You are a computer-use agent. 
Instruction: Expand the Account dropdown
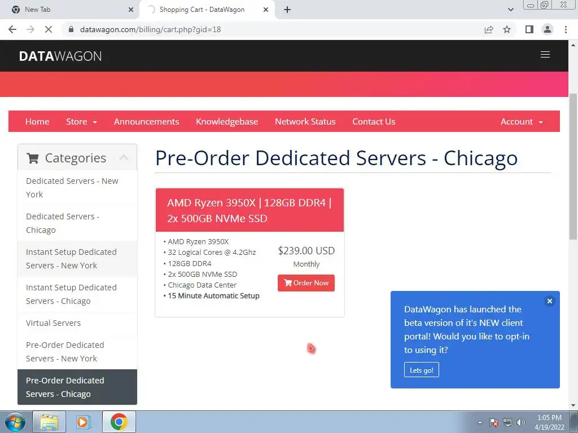[x=522, y=122]
